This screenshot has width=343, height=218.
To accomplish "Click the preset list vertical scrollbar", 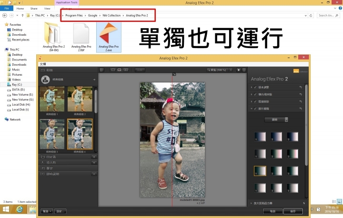I will click(x=96, y=100).
